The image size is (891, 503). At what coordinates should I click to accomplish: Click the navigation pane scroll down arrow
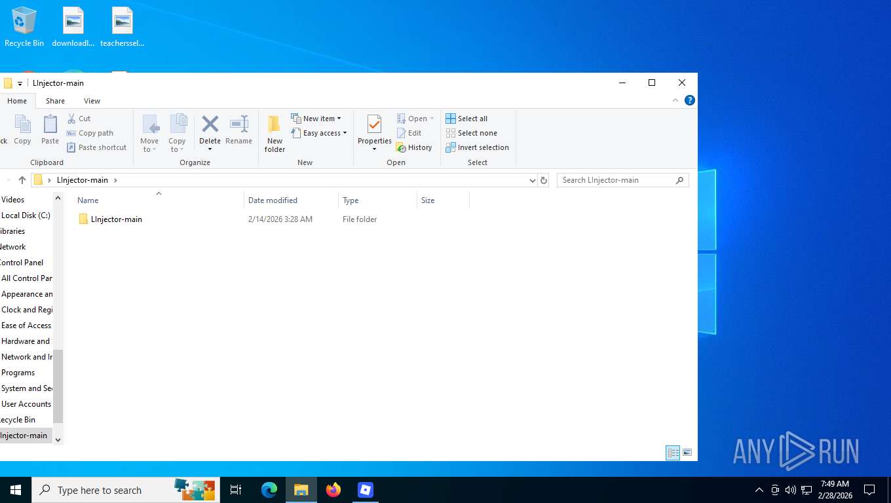pos(58,440)
